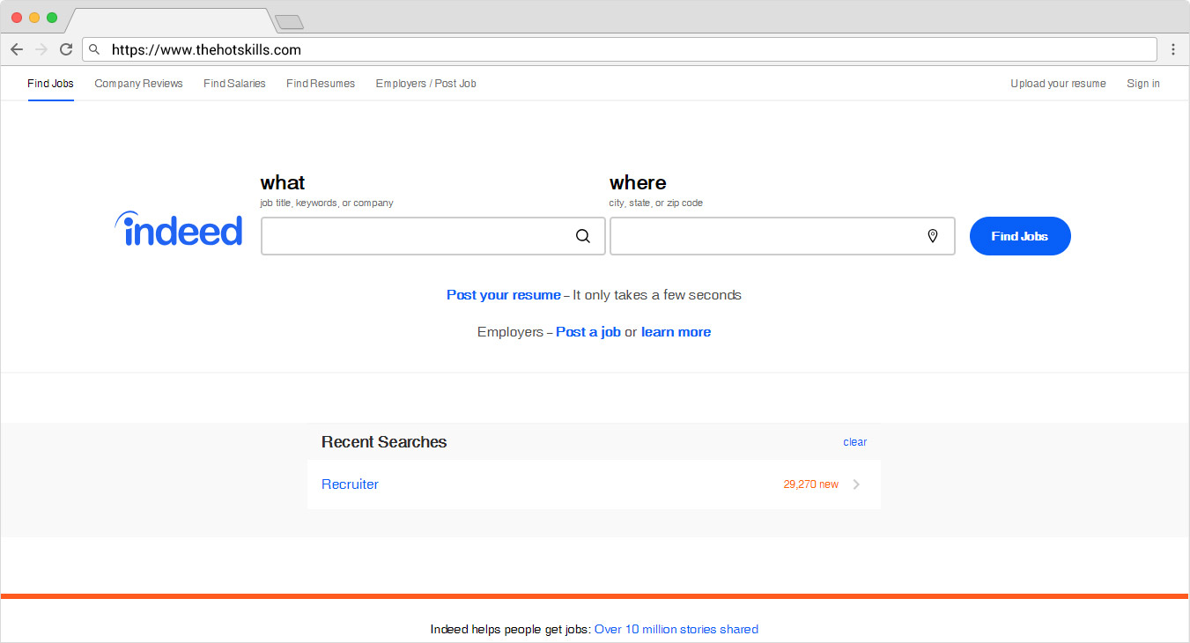
Task: Open Find Resumes section
Action: pos(321,84)
